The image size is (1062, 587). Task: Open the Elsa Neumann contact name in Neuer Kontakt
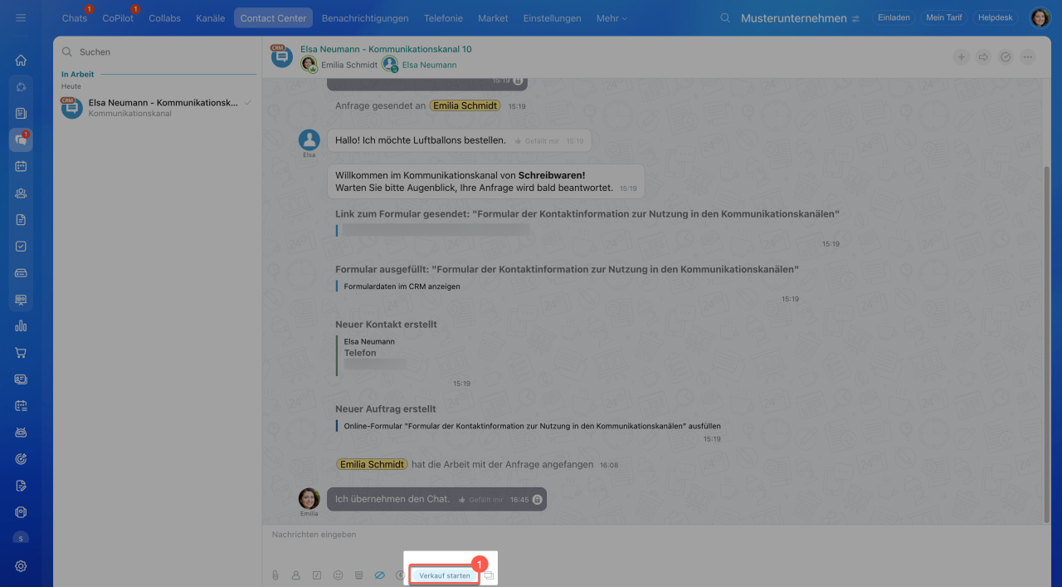coord(369,341)
